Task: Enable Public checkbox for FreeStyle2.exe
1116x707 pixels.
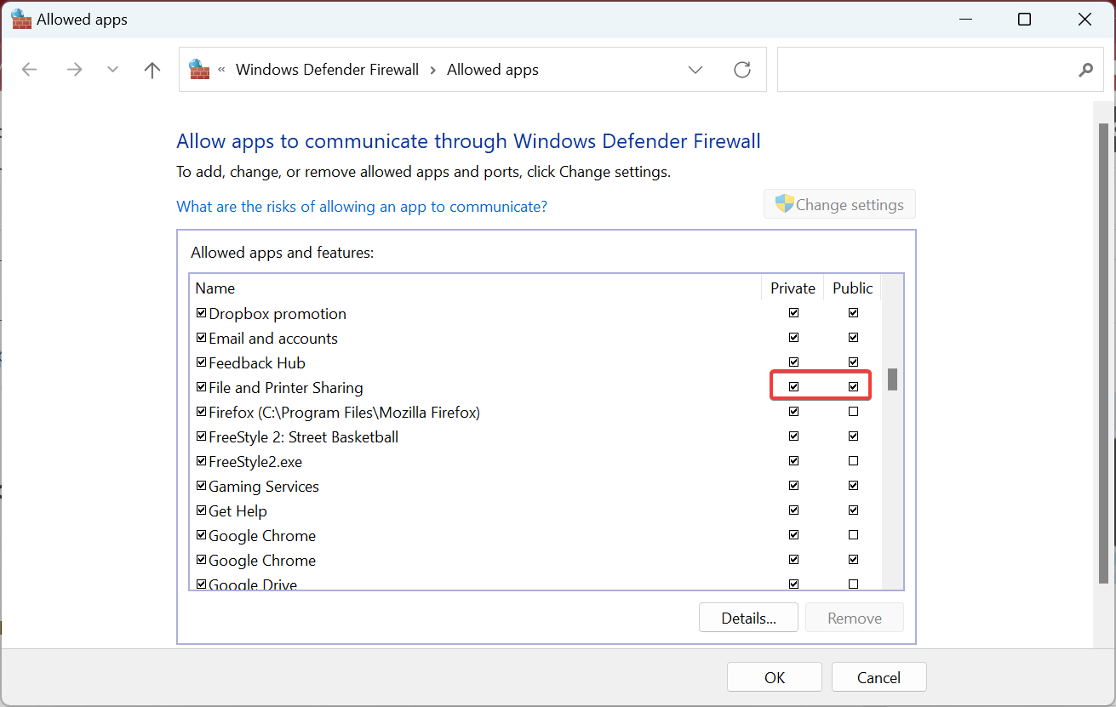Action: coord(854,461)
